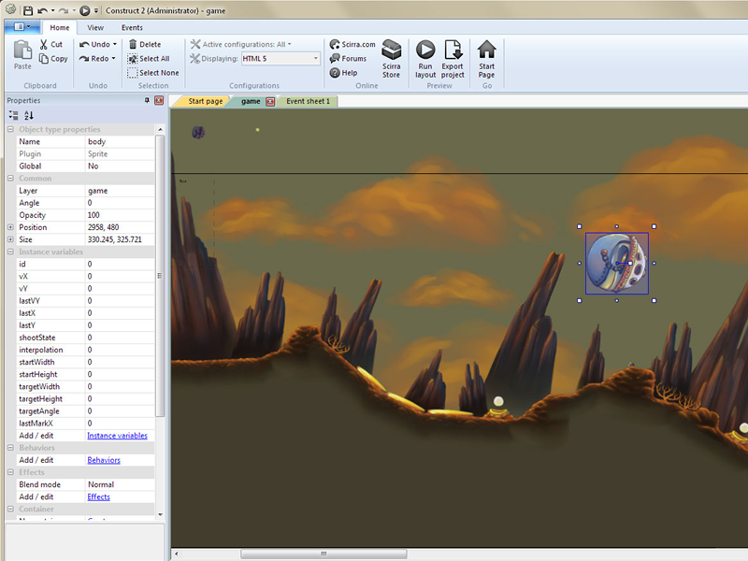The width and height of the screenshot is (748, 561).
Task: Click the Cut scissors icon
Action: [x=43, y=44]
